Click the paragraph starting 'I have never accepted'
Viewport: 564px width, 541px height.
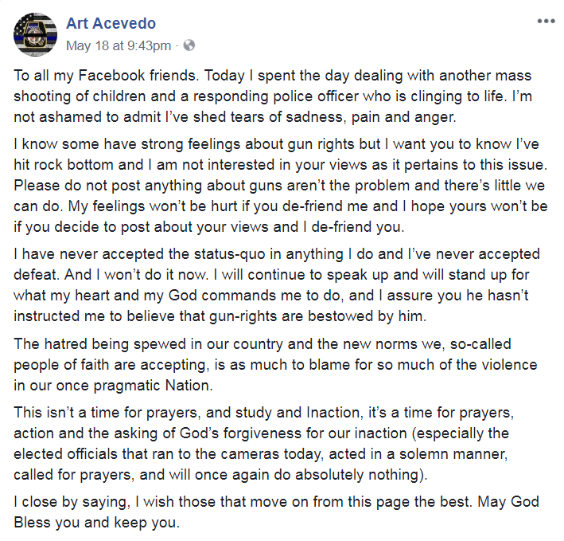coord(277,285)
